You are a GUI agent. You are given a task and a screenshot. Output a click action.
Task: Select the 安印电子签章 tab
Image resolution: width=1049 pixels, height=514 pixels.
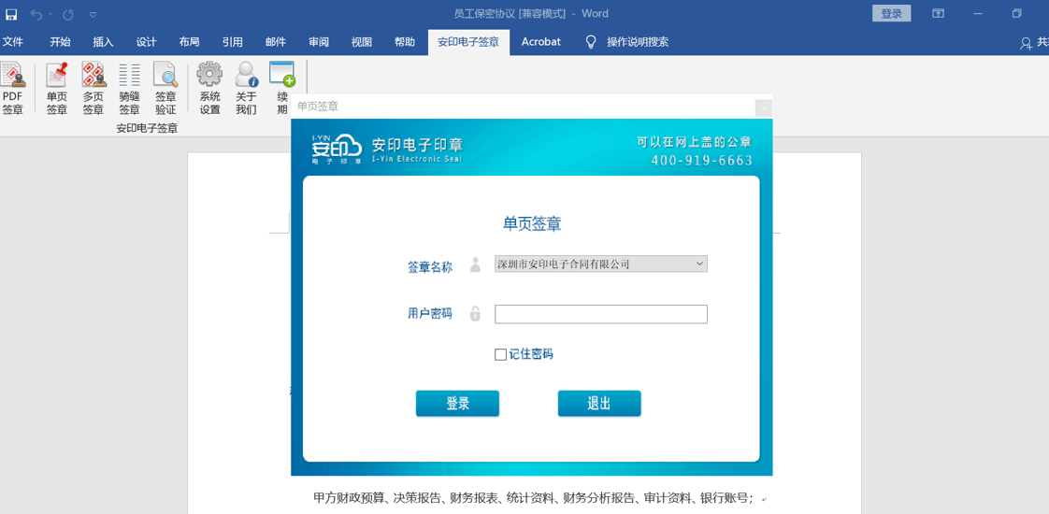468,42
